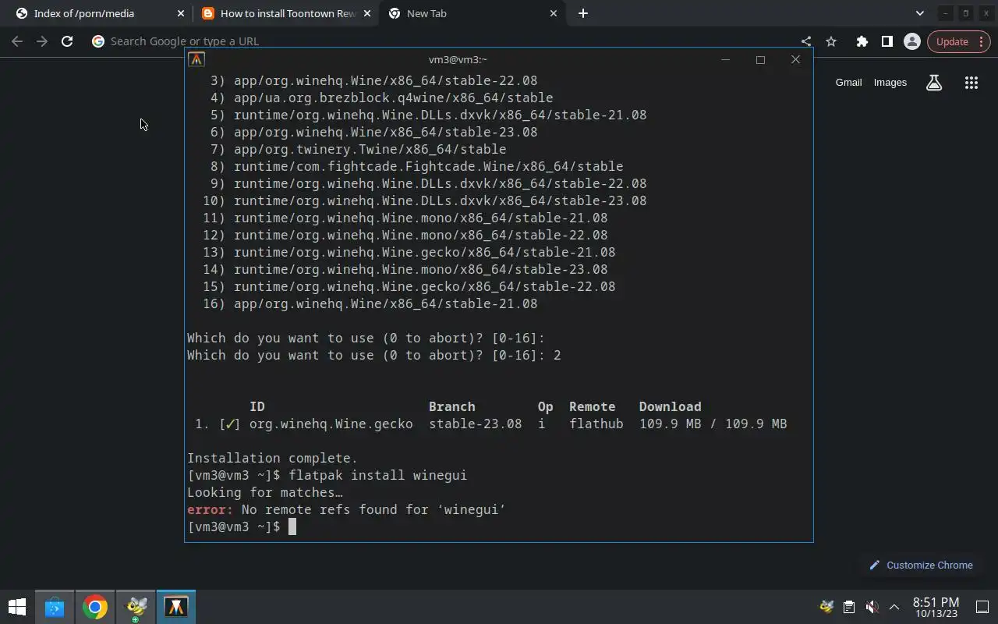Image resolution: width=998 pixels, height=624 pixels.
Task: Select the New Tab browser tab
Action: 472,13
